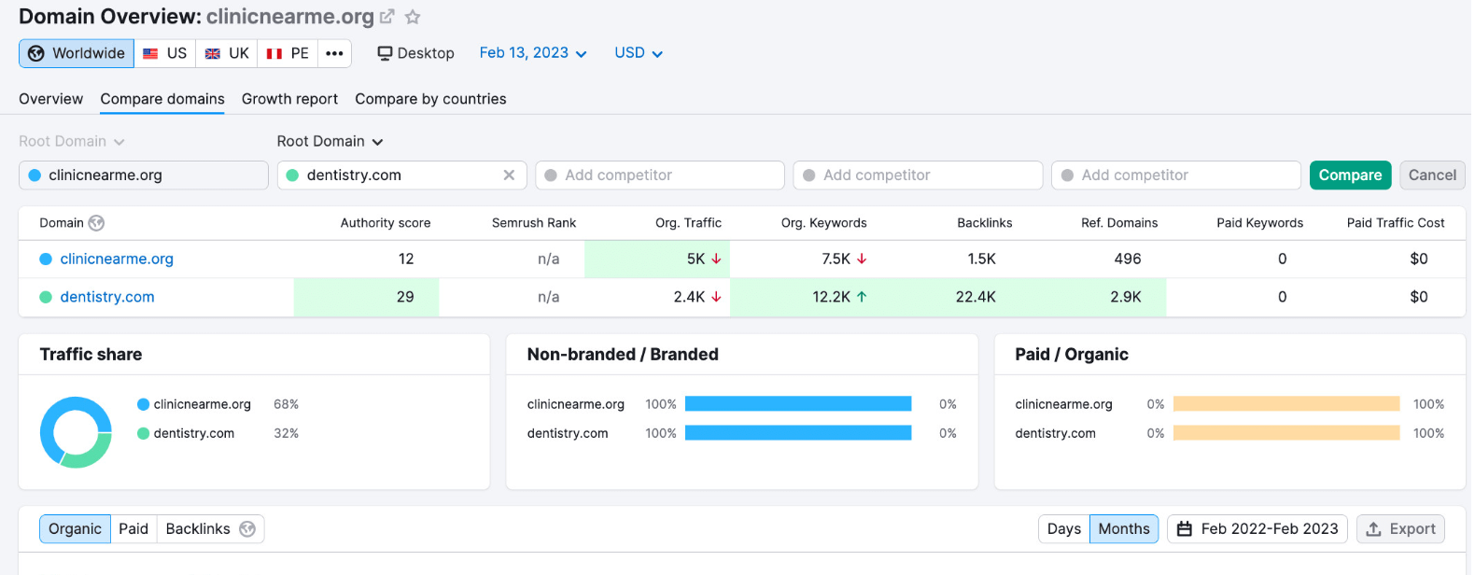Image resolution: width=1475 pixels, height=575 pixels.
Task: Click clinicnearme.org blue legend dot in Traffic share
Action: [x=143, y=404]
